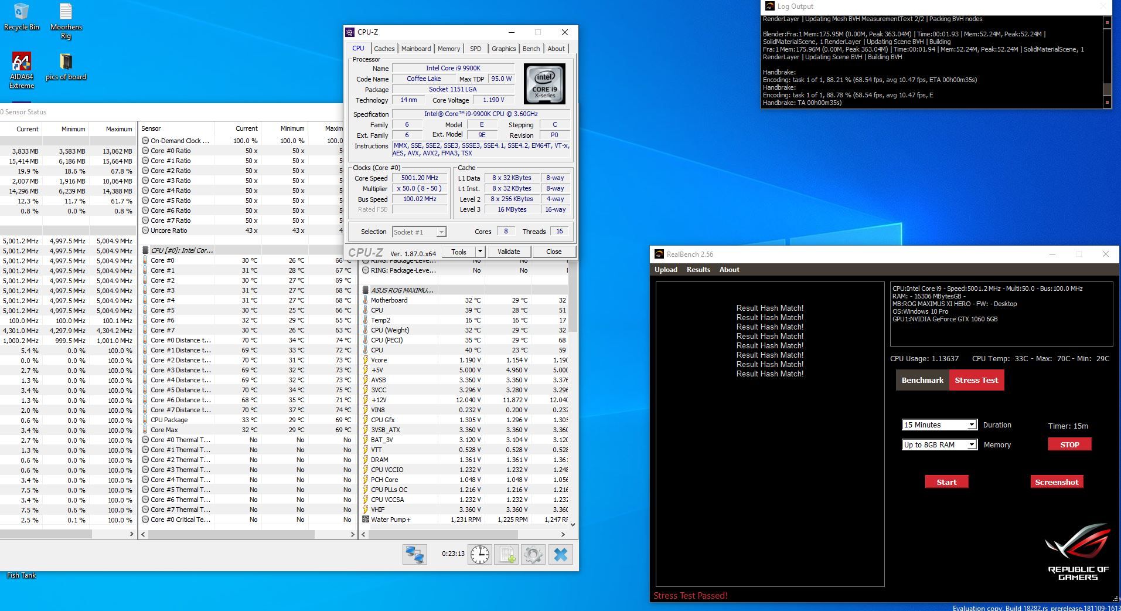This screenshot has width=1121, height=611.
Task: Click the Log Output window title icon
Action: 769,6
